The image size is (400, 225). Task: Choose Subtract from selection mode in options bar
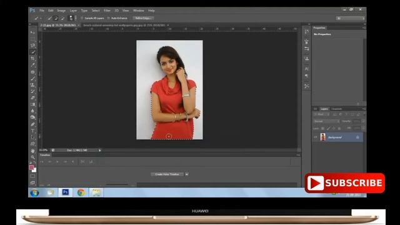pyautogui.click(x=62, y=18)
